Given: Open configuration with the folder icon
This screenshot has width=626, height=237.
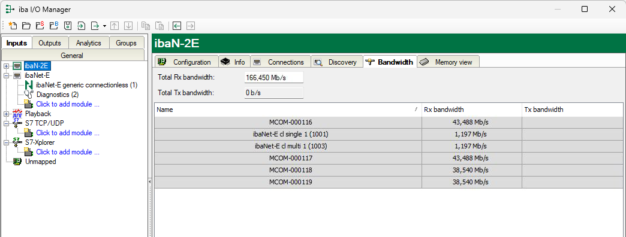Looking at the screenshot, I should click(26, 26).
